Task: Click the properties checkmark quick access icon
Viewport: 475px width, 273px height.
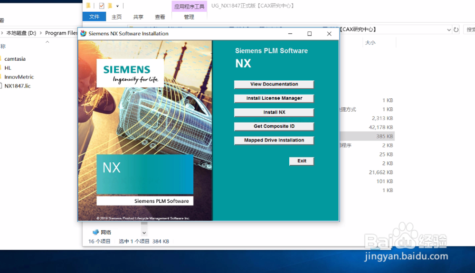Action: tap(102, 6)
